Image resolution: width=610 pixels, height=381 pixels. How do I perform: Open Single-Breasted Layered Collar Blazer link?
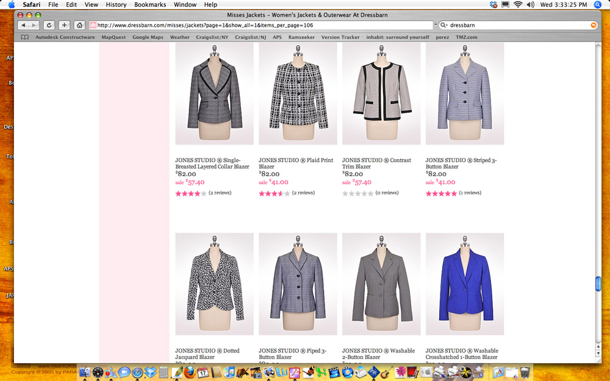212,163
